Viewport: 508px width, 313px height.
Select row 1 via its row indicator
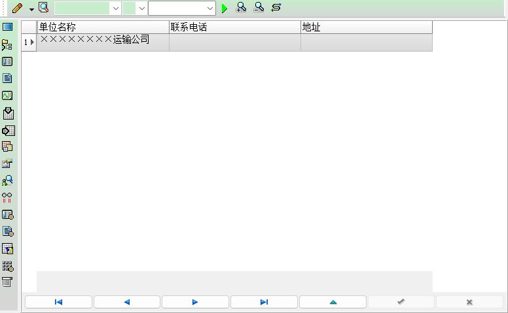pyautogui.click(x=29, y=42)
